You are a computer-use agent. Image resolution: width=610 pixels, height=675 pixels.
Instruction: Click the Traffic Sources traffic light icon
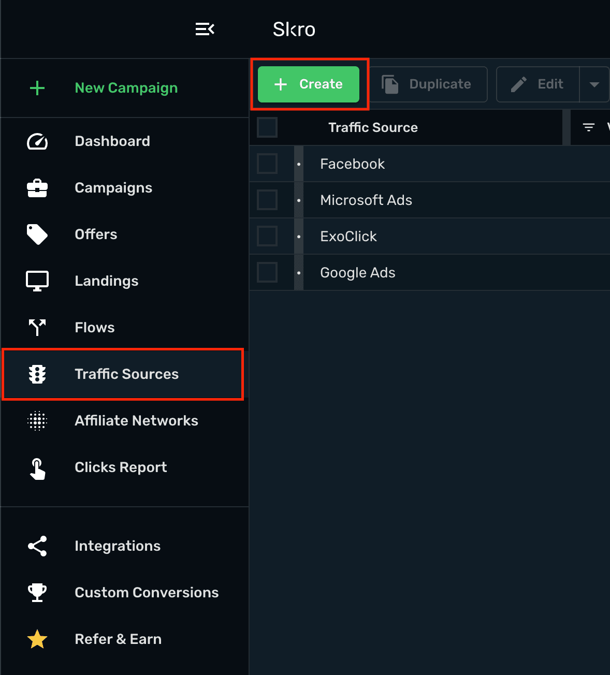37,374
